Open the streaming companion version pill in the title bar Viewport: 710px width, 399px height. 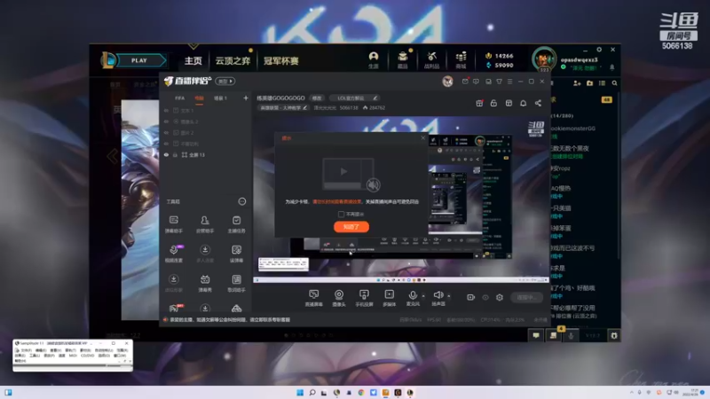click(x=225, y=82)
